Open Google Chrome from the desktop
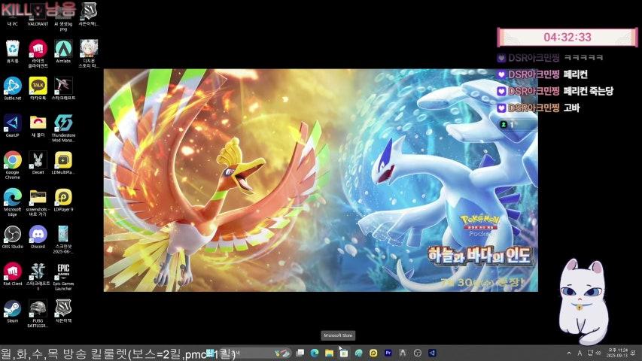 (13, 165)
